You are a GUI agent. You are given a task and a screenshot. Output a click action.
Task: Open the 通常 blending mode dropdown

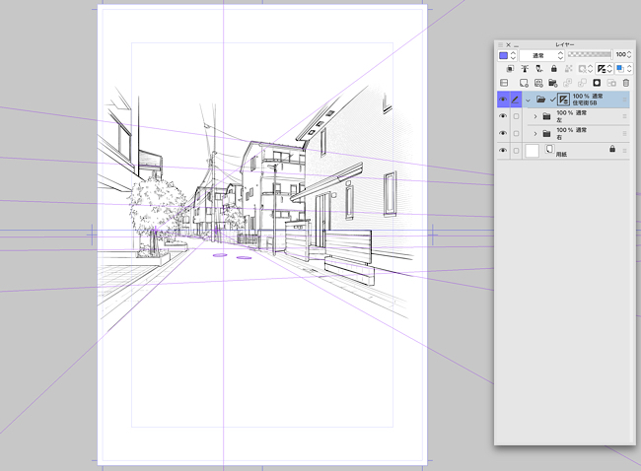(x=542, y=55)
